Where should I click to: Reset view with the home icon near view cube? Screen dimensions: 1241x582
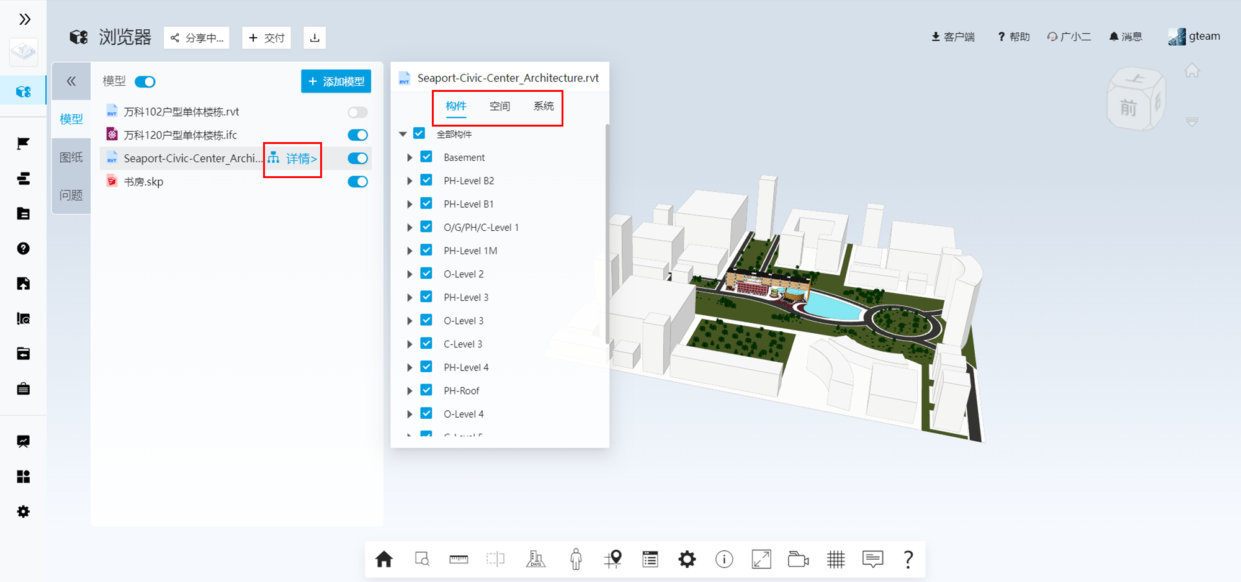click(1192, 70)
